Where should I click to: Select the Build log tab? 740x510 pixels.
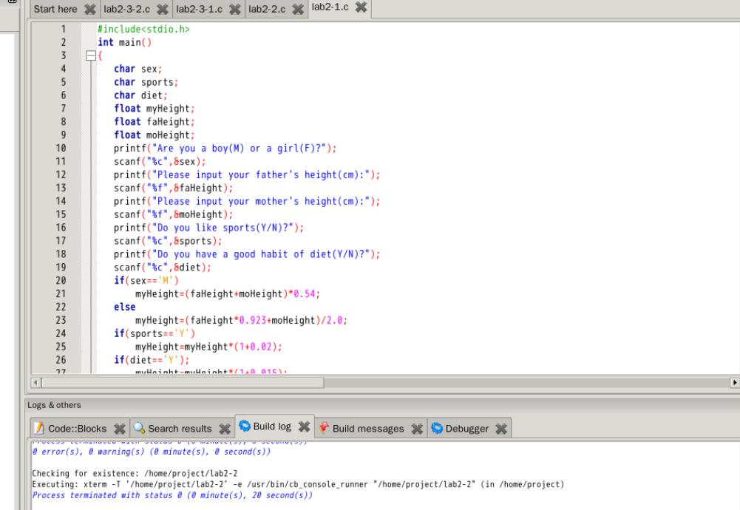click(272, 426)
